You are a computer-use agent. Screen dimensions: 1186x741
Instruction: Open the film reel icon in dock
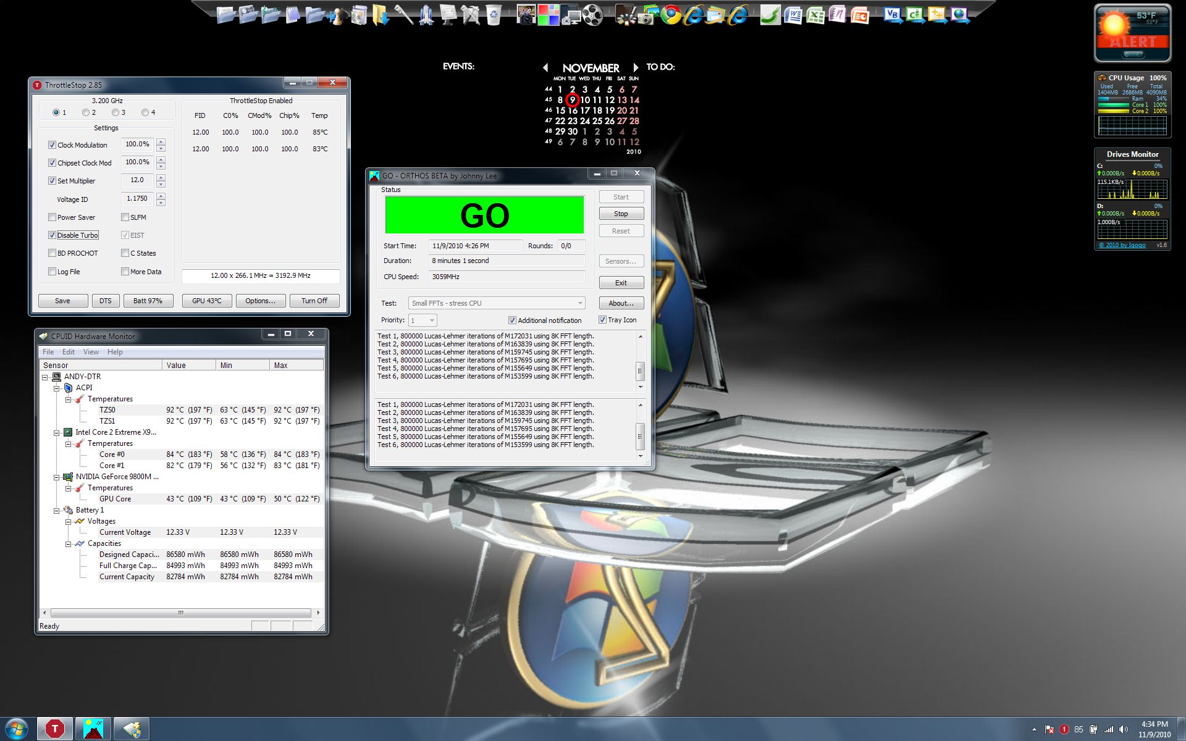pyautogui.click(x=593, y=15)
